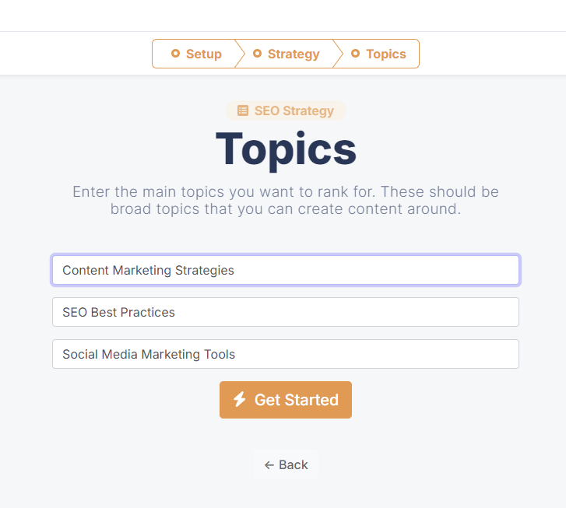Go to the Setup step label
This screenshot has width=566, height=508.
(204, 54)
